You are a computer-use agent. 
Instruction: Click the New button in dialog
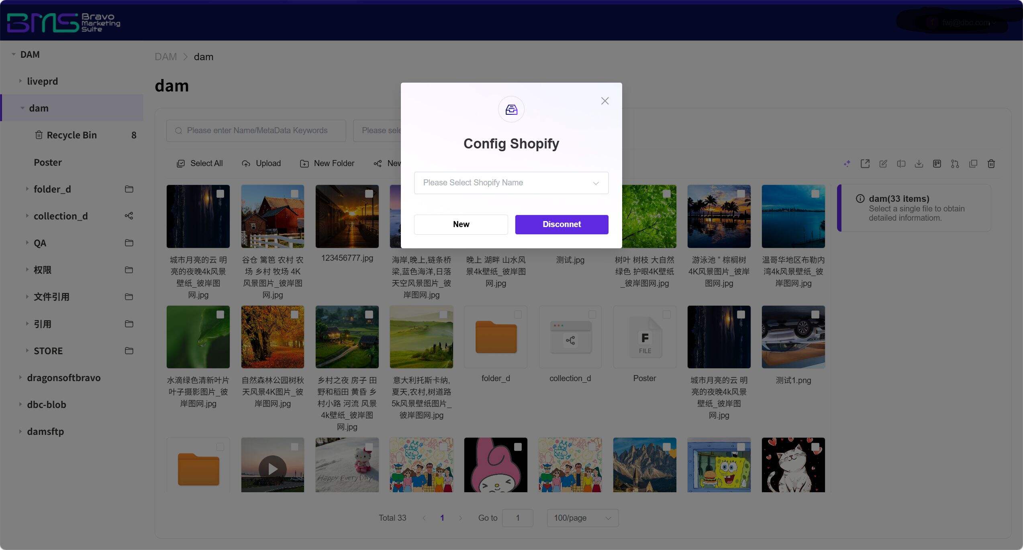click(x=461, y=224)
